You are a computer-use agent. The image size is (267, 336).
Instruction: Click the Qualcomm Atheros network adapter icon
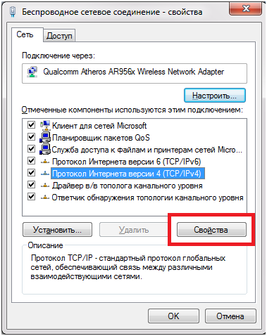[32, 72]
